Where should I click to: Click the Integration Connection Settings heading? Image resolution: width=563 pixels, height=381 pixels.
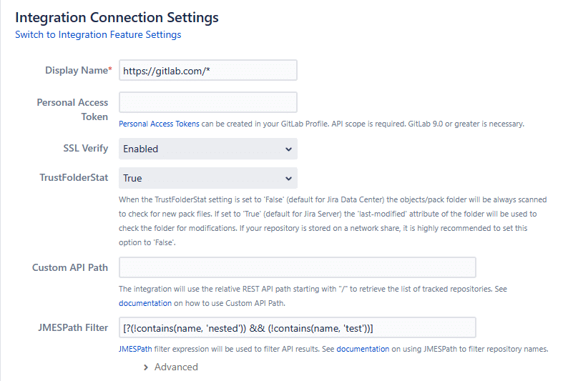(x=117, y=16)
